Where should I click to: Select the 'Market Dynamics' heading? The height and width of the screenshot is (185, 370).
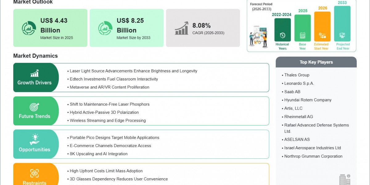(x=35, y=56)
